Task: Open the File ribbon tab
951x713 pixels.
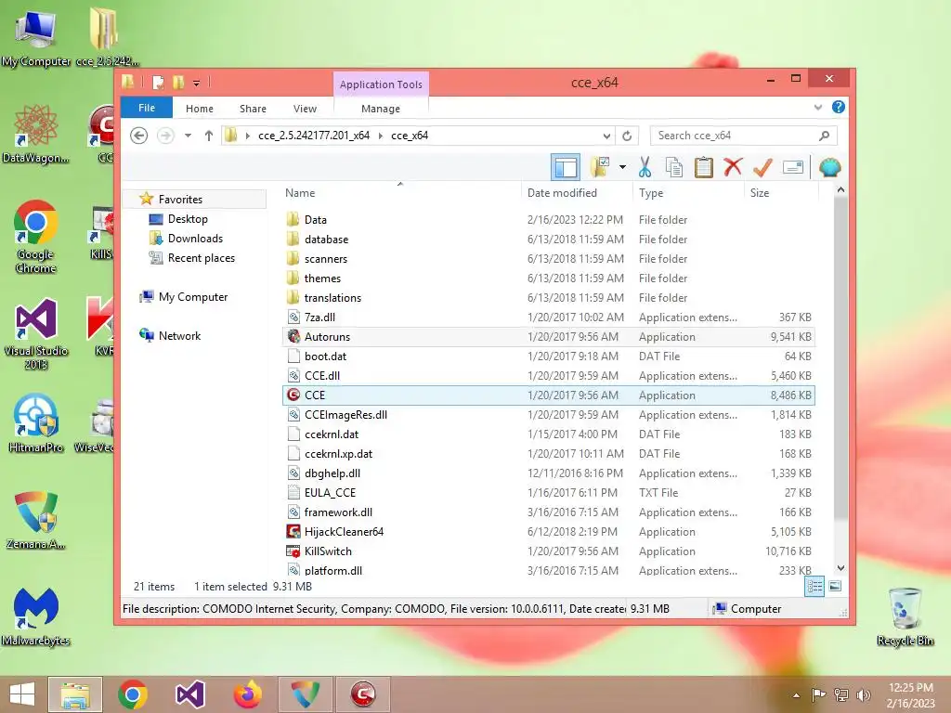Action: coord(147,108)
